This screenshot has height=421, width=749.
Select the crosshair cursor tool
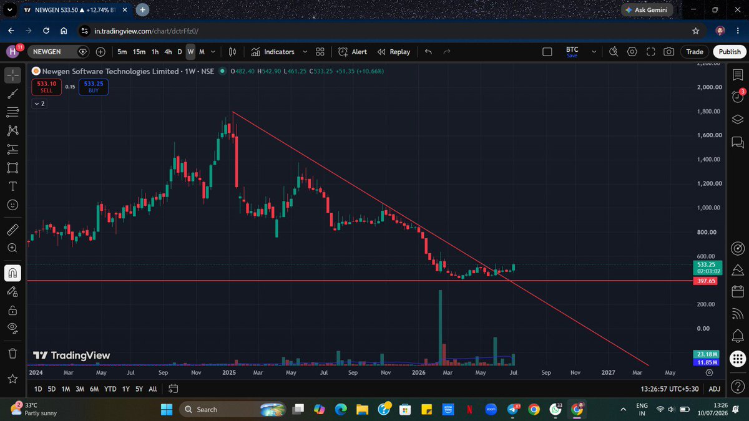tap(12, 75)
